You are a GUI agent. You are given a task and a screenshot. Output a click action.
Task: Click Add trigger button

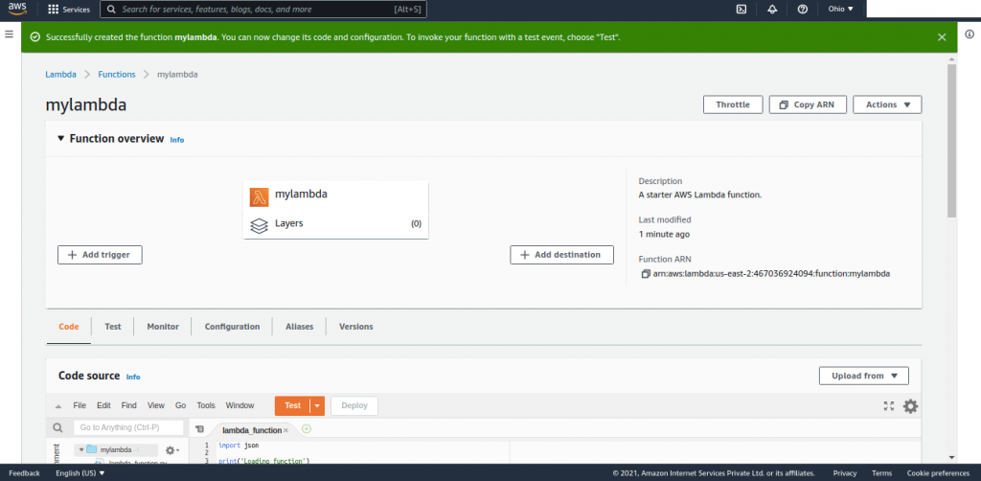click(x=100, y=255)
